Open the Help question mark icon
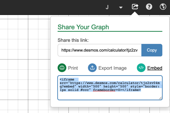The height and width of the screenshot is (113, 170). (x=149, y=7)
